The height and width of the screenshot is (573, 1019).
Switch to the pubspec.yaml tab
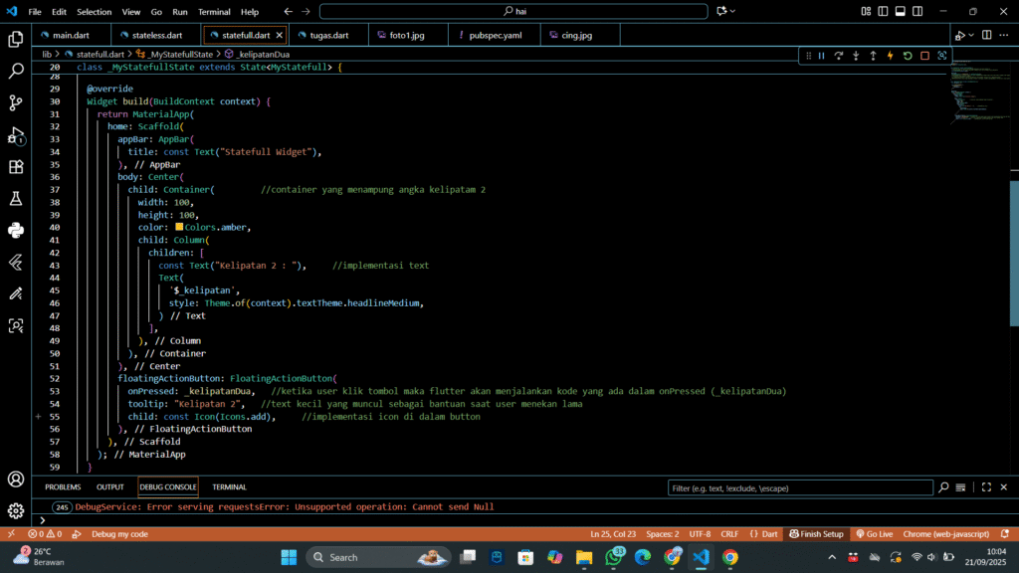pyautogui.click(x=495, y=35)
